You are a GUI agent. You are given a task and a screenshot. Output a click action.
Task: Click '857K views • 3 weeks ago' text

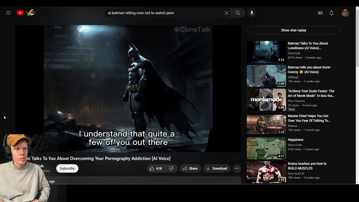pos(304,58)
